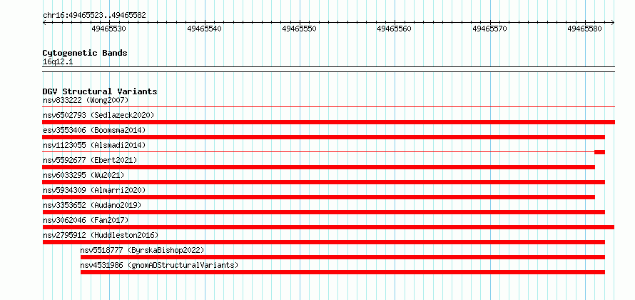Open the nsv5518777 (ByrskaBishop2022) variant label
635x300 pixels.
pyautogui.click(x=142, y=250)
